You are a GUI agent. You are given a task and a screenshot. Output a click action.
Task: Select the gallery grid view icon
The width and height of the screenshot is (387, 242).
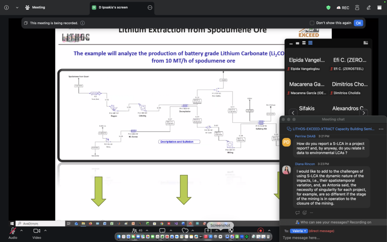pos(310,43)
